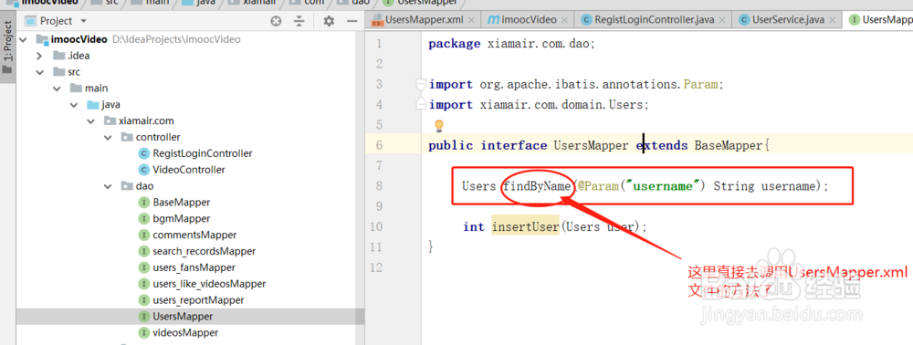Image resolution: width=913 pixels, height=345 pixels.
Task: Select UsersMapper in project tree
Action: click(176, 317)
